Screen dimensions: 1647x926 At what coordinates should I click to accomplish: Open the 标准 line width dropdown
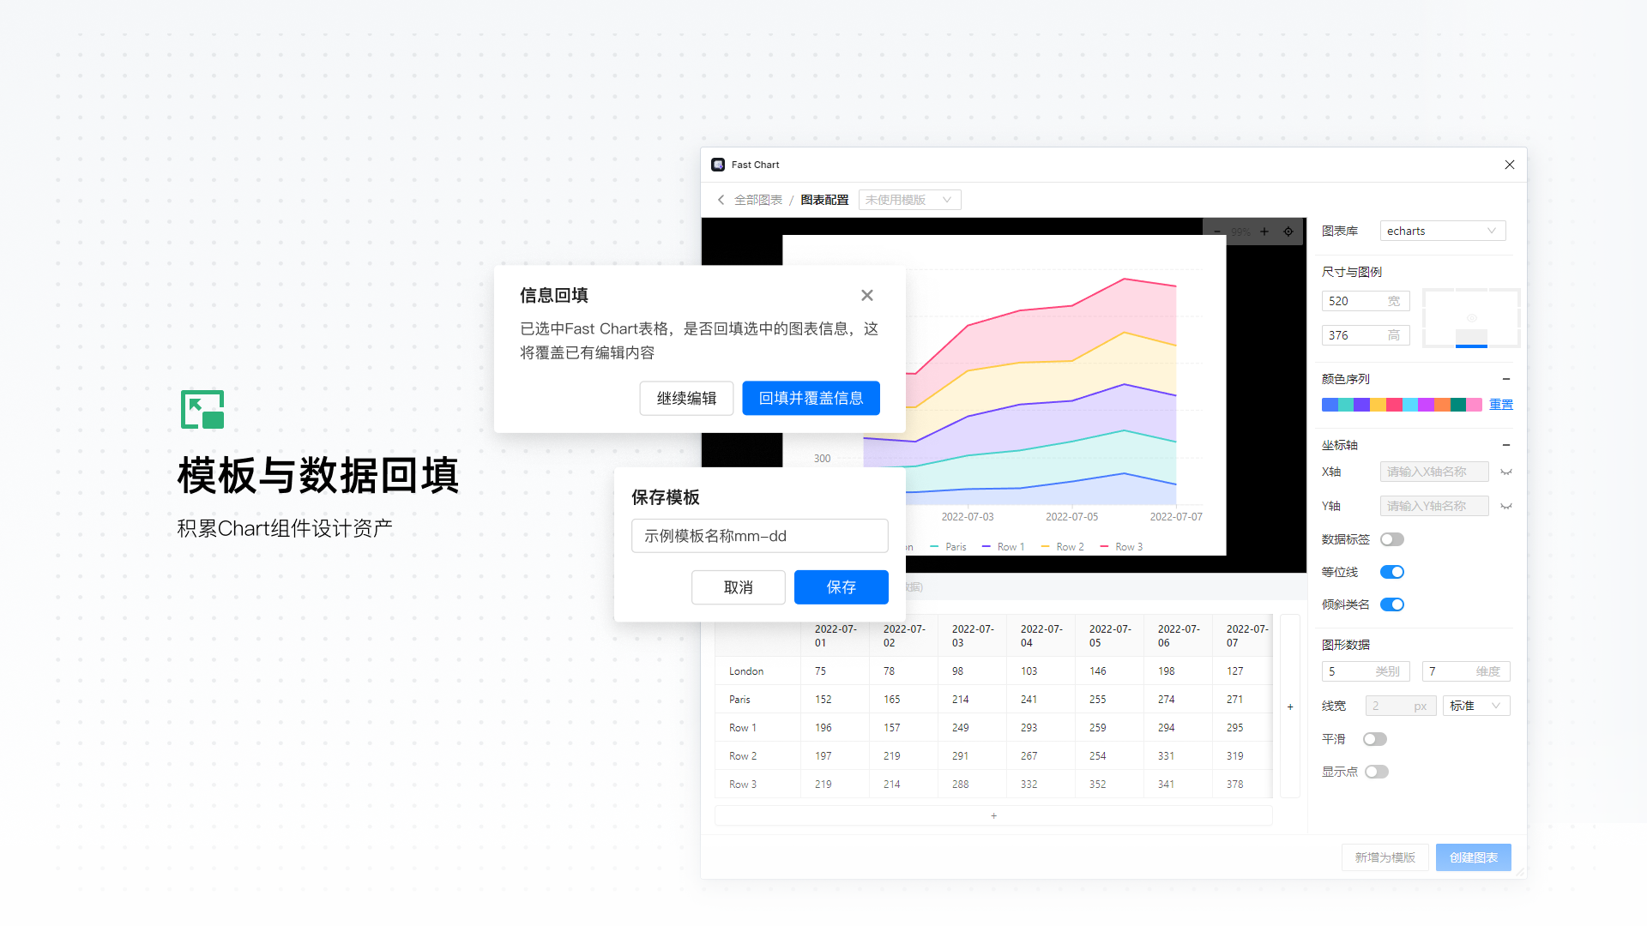click(x=1475, y=705)
